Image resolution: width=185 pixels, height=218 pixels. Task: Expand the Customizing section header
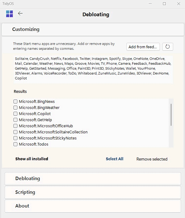[93, 29]
